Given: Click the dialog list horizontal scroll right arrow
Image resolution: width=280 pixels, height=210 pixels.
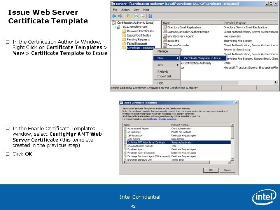Looking at the screenshot, I should 229,162.
